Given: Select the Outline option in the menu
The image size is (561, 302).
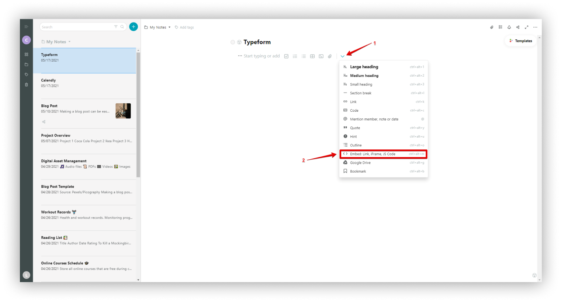Looking at the screenshot, I should (384, 145).
